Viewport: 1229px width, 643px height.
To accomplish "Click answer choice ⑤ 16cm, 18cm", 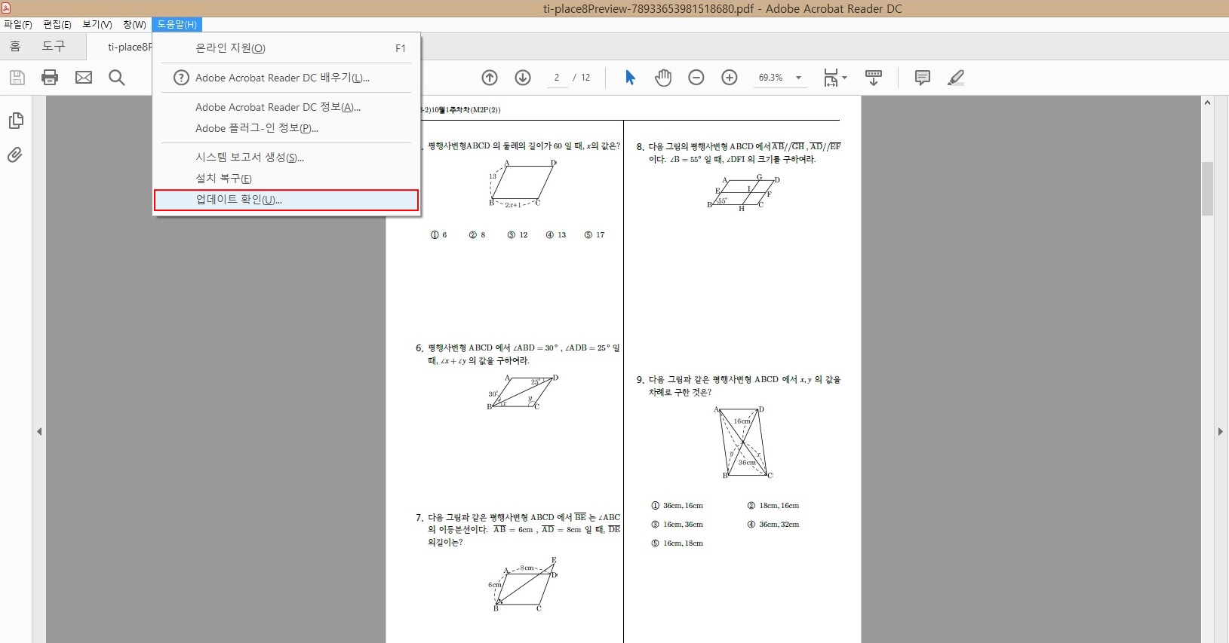I will click(677, 543).
